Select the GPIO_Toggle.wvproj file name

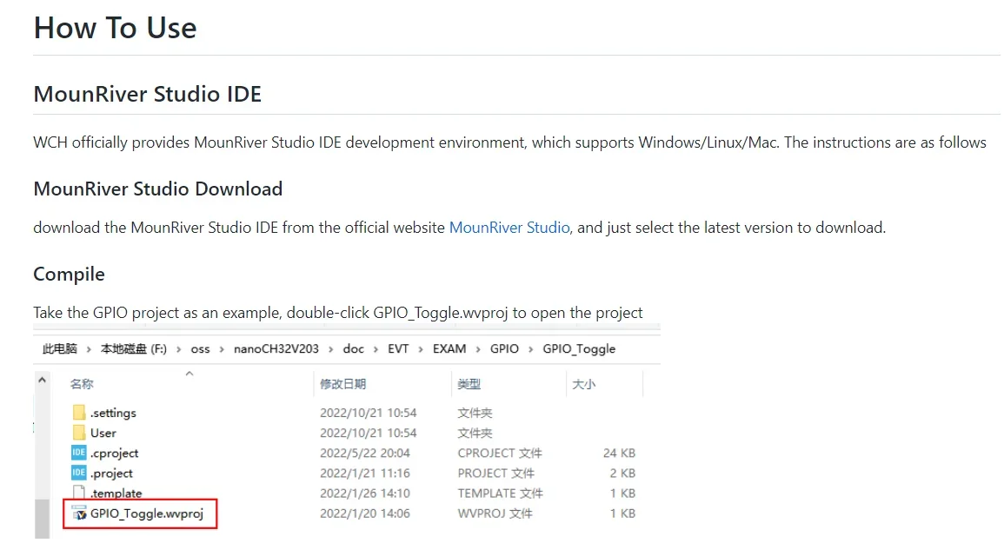pos(146,513)
